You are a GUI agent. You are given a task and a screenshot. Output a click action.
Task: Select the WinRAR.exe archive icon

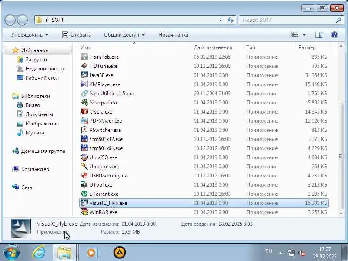[x=84, y=212]
